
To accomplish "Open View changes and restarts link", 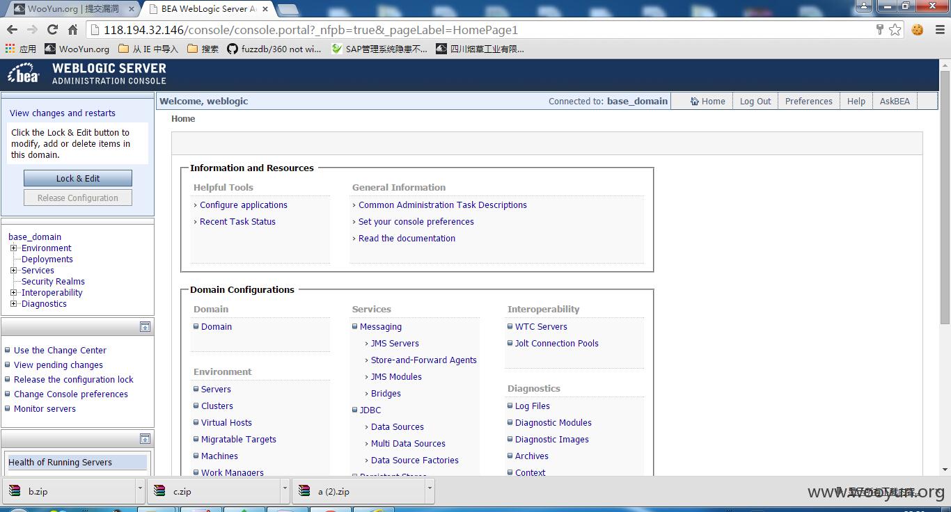I will 63,113.
